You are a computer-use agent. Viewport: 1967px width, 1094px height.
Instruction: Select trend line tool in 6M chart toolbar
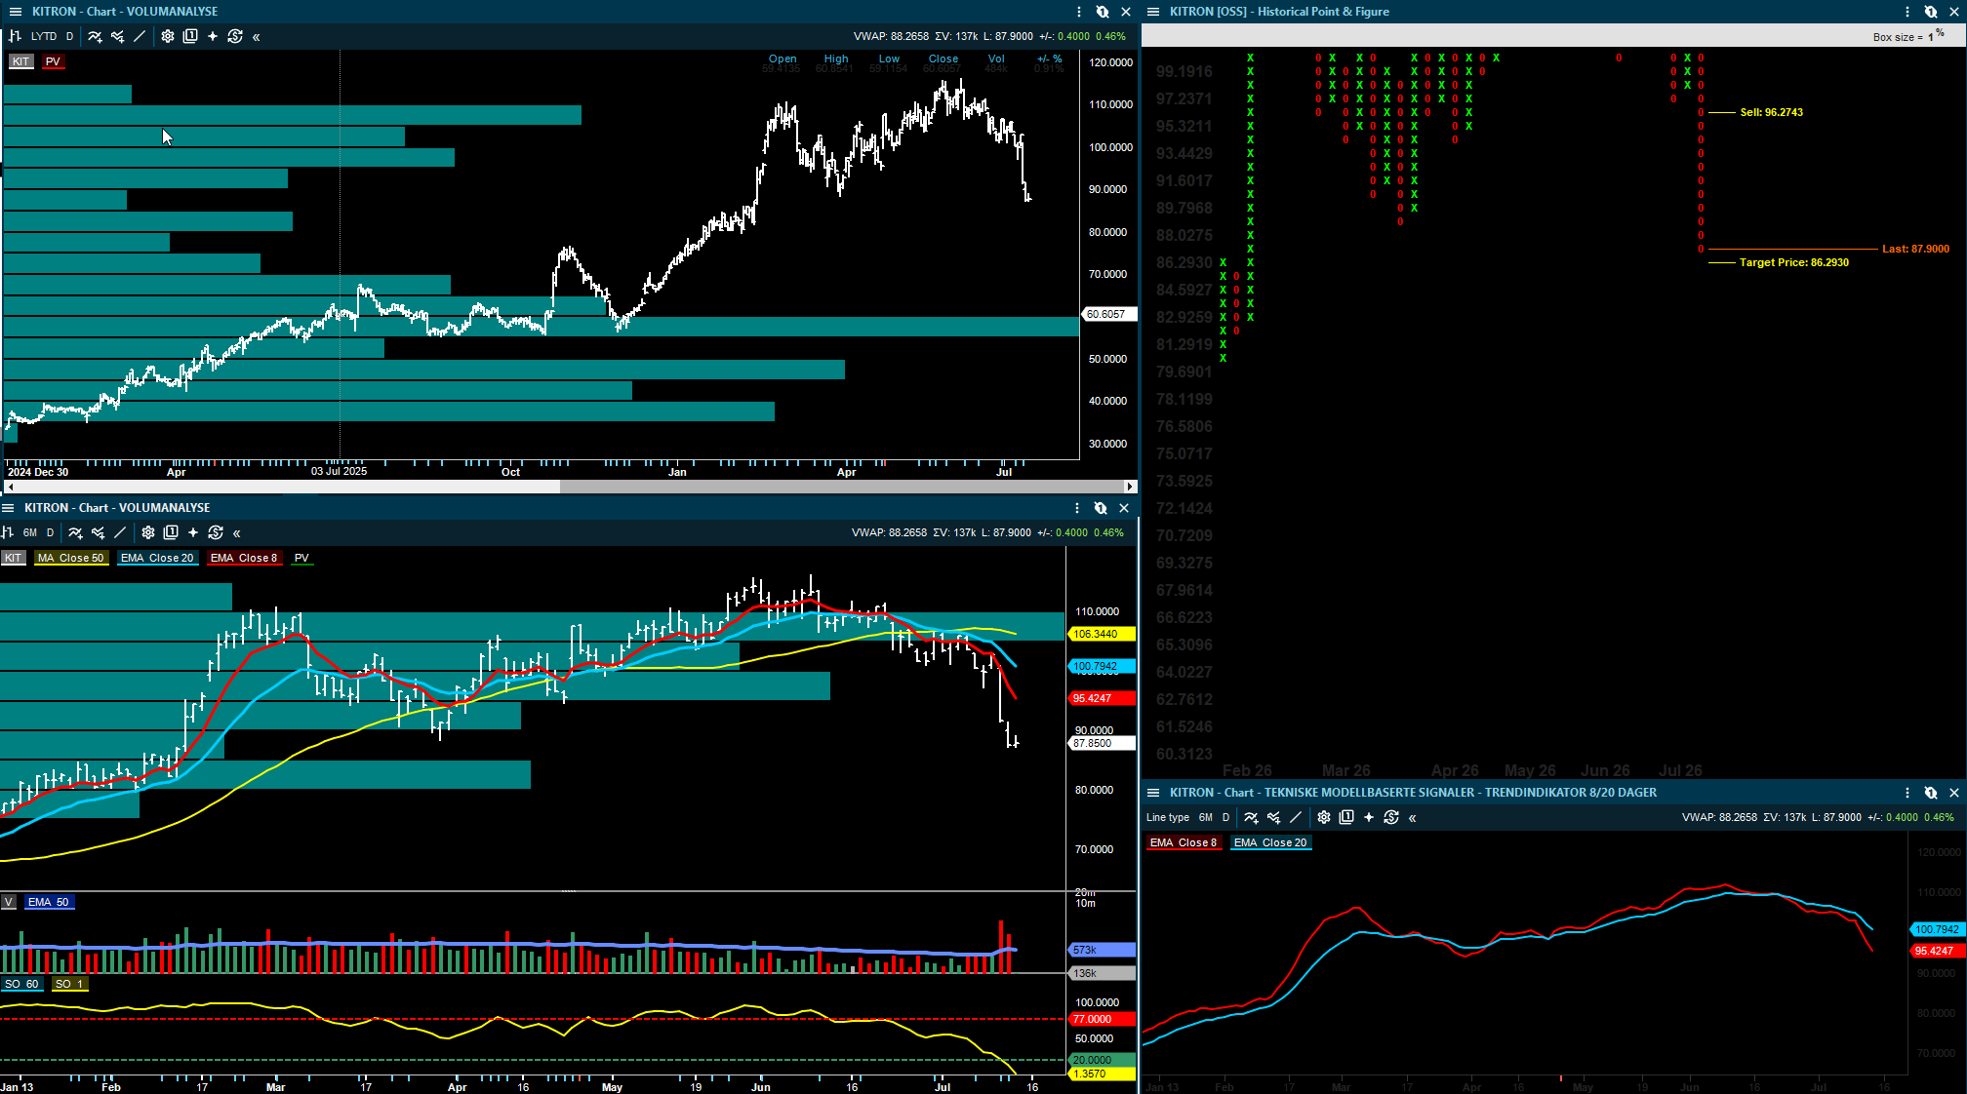(120, 532)
